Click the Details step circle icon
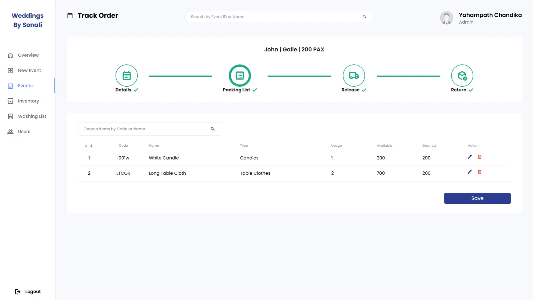 click(127, 76)
